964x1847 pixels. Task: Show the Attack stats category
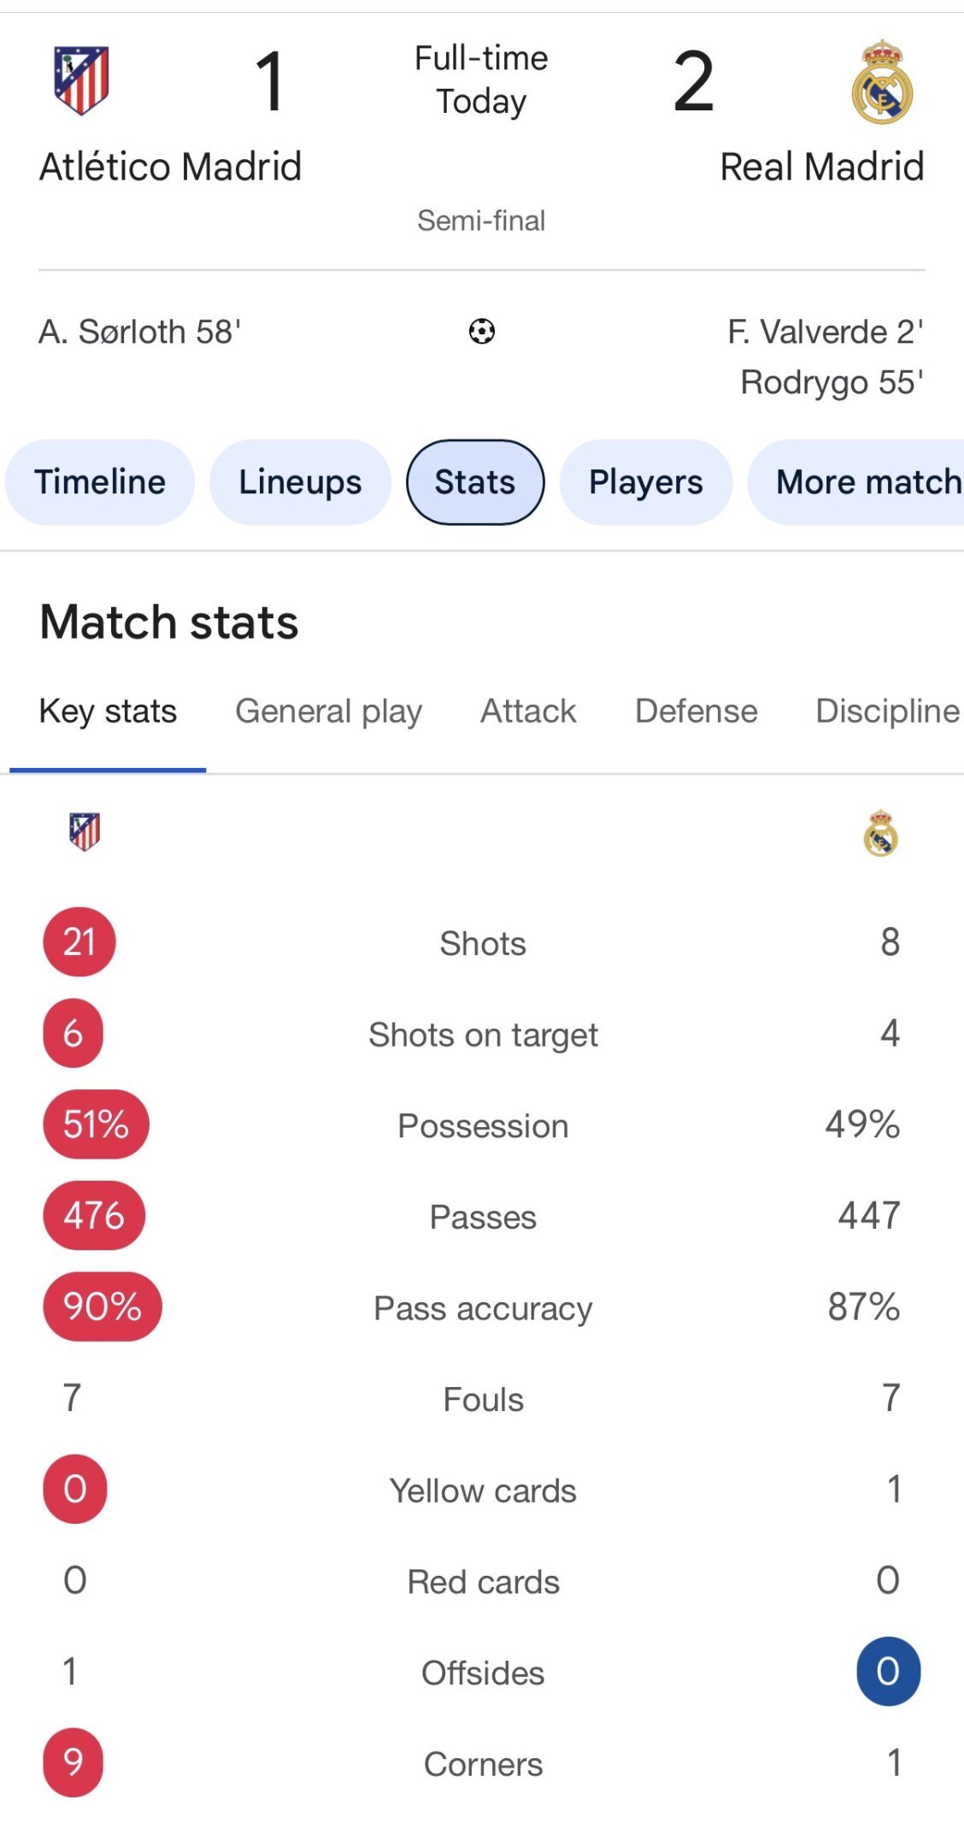point(528,711)
